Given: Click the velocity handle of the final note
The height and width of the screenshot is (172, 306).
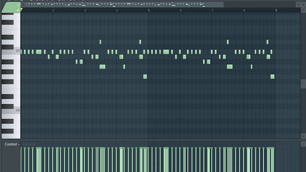Looking at the screenshot, I should point(274,148).
